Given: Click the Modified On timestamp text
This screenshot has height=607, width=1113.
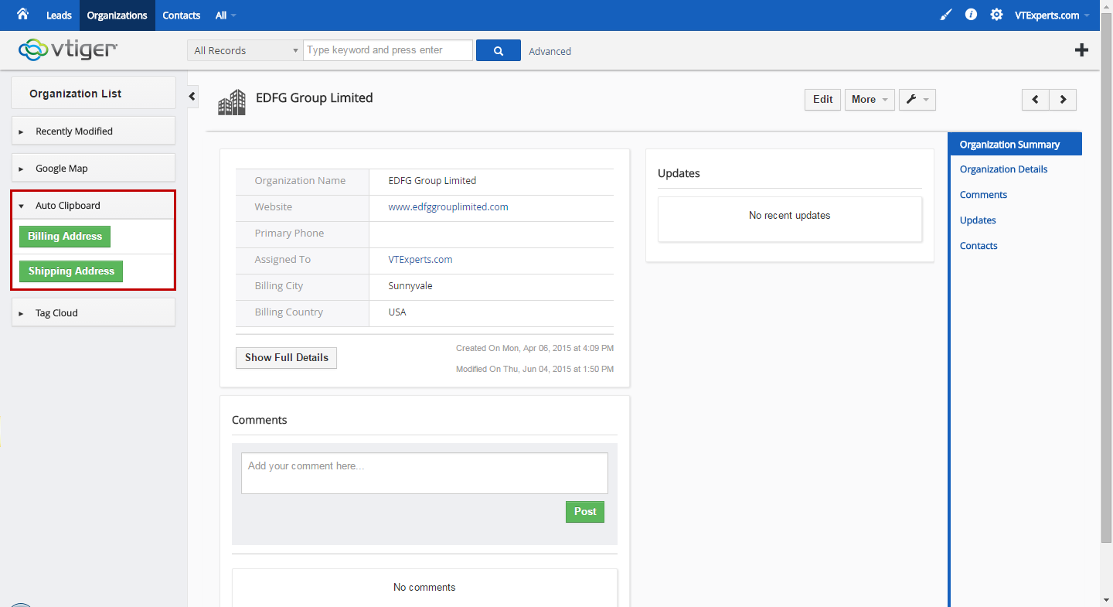Looking at the screenshot, I should pyautogui.click(x=535, y=369).
